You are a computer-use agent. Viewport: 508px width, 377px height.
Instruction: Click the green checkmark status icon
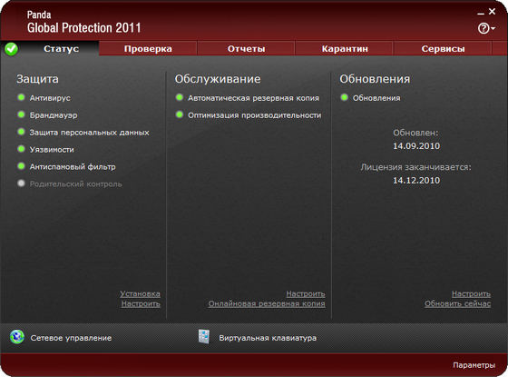[11, 49]
